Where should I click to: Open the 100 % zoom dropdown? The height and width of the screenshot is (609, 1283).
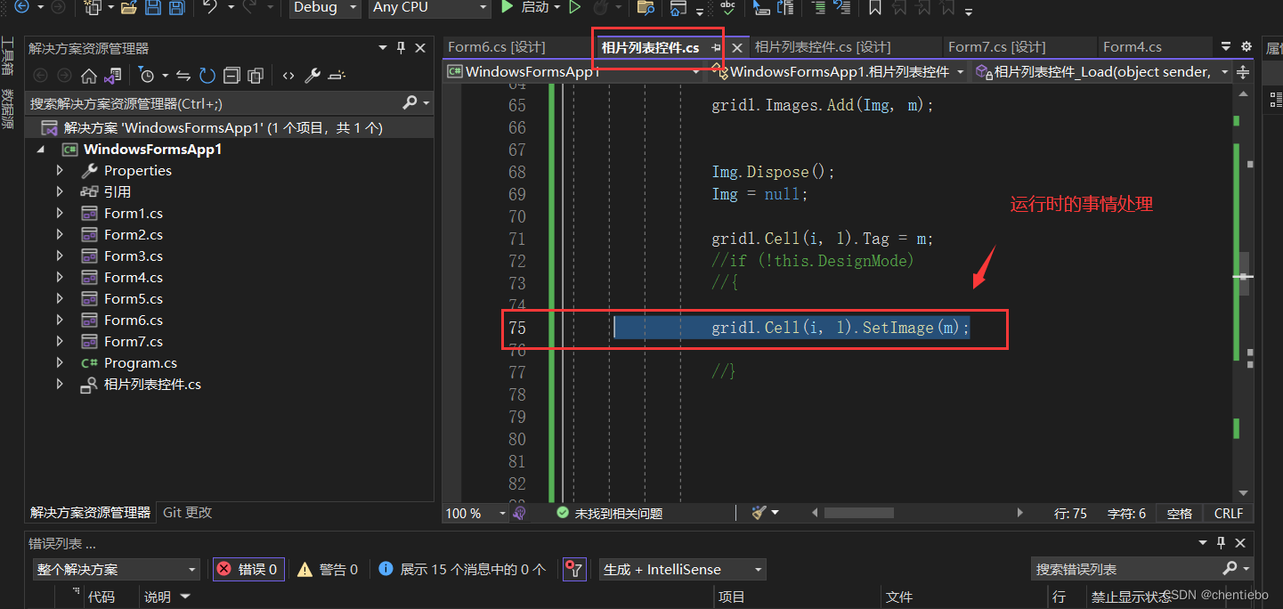[x=475, y=513]
